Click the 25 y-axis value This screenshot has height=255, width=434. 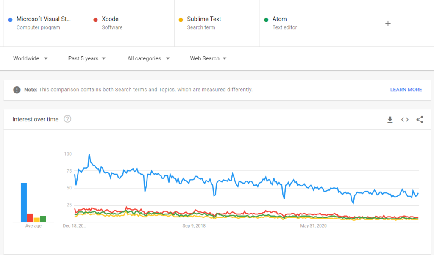(x=69, y=205)
